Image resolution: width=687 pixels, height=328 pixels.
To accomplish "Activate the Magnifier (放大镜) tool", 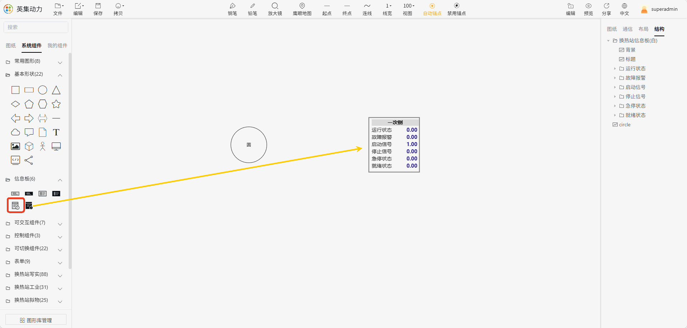I will 275,9.
